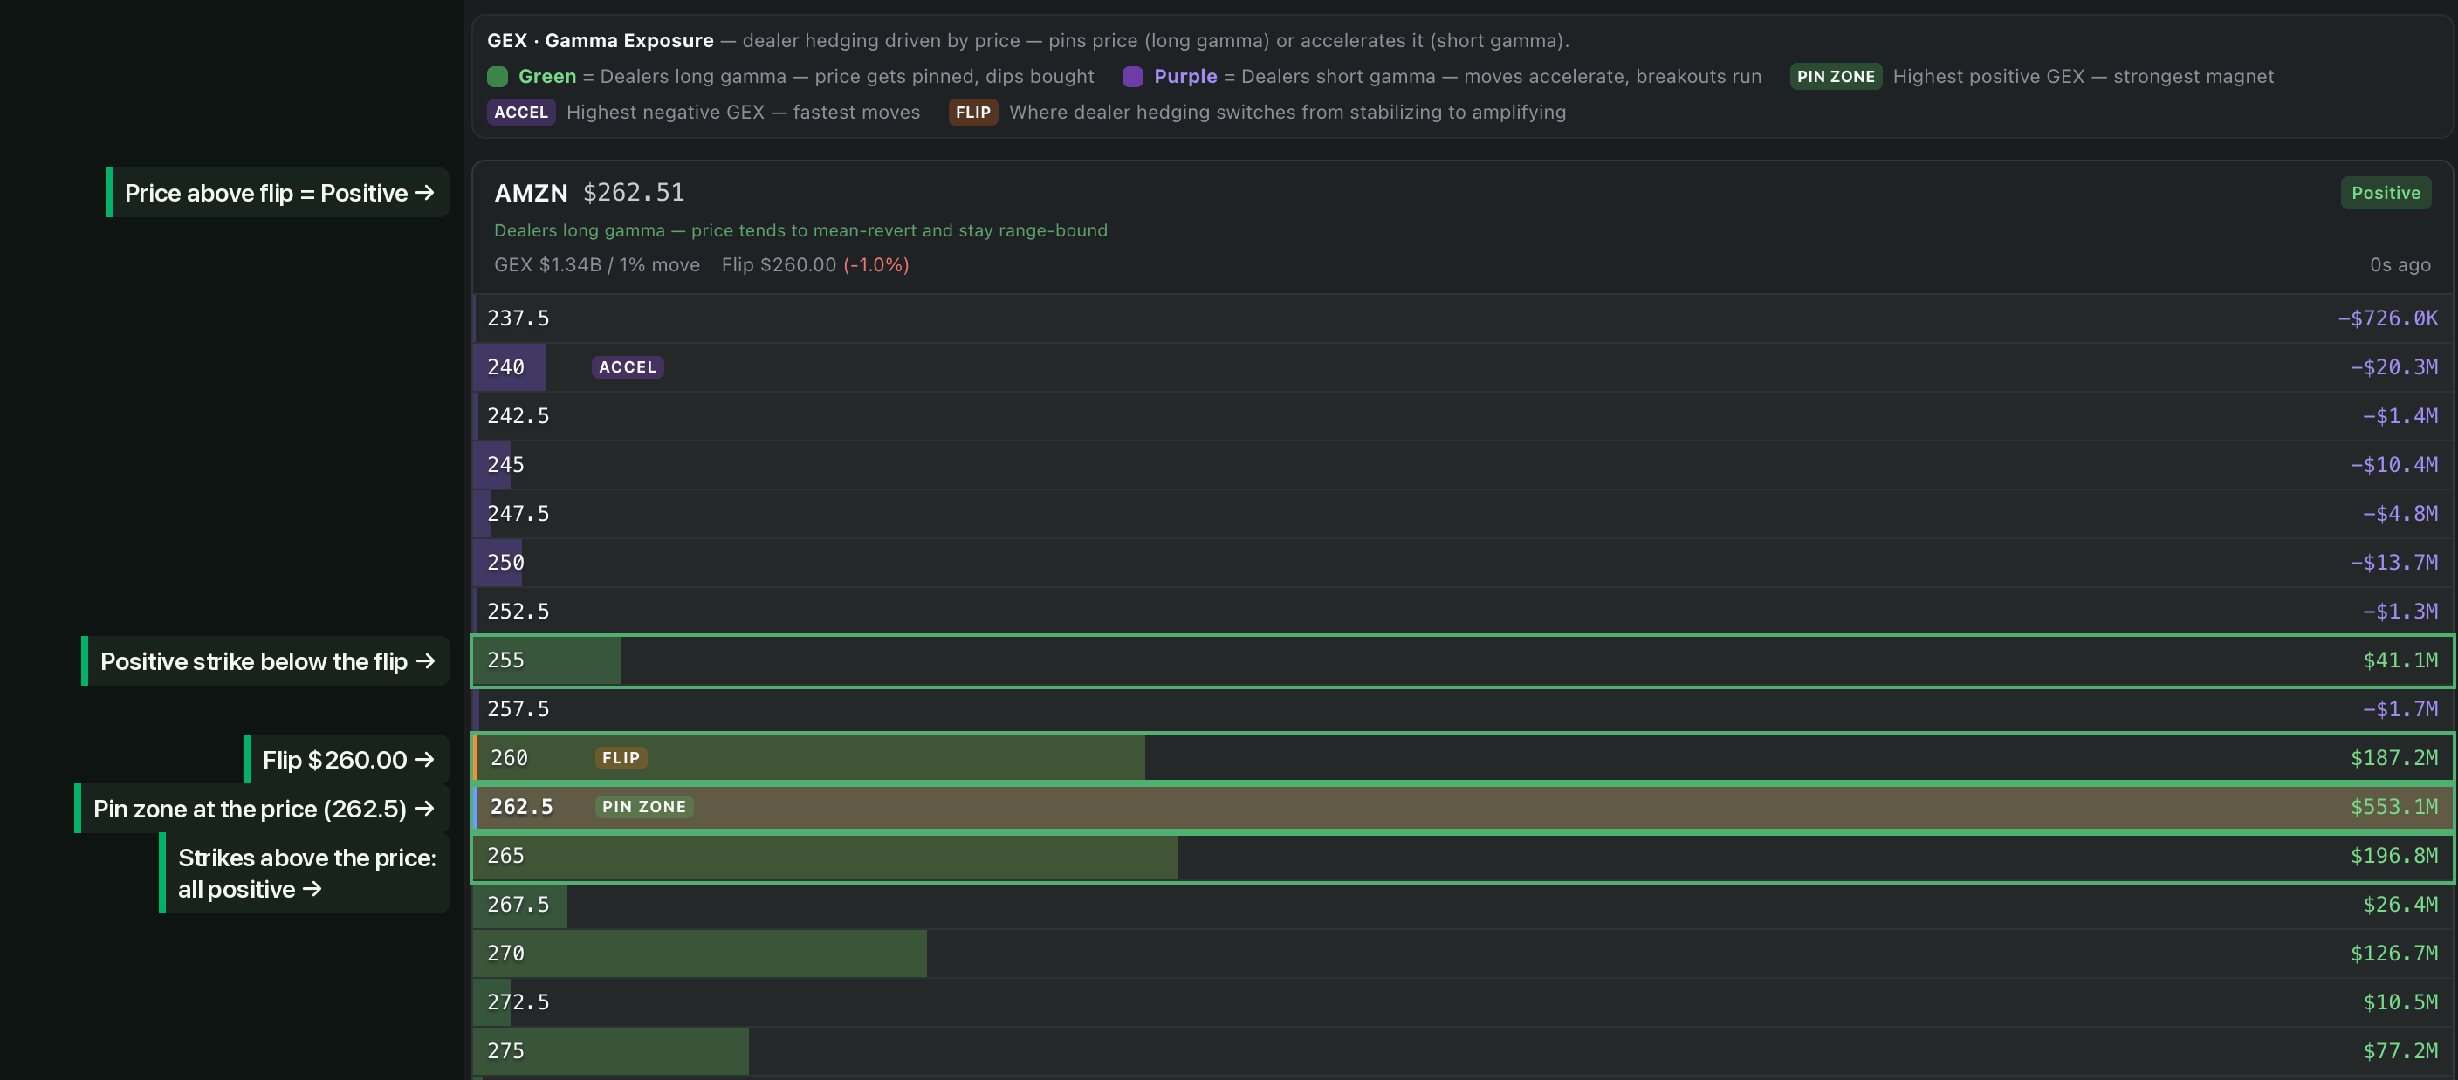Select the 272.5 strike label
This screenshot has width=2458, height=1080.
click(518, 1001)
